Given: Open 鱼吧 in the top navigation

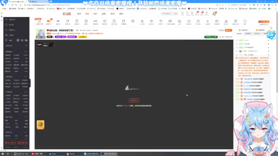Looking at the screenshot, I should click(x=121, y=14).
